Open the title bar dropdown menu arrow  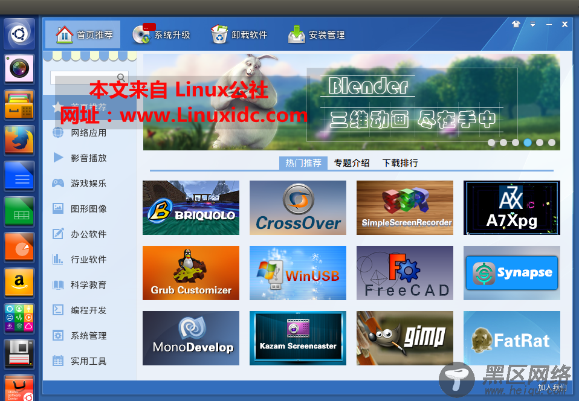[x=532, y=24]
